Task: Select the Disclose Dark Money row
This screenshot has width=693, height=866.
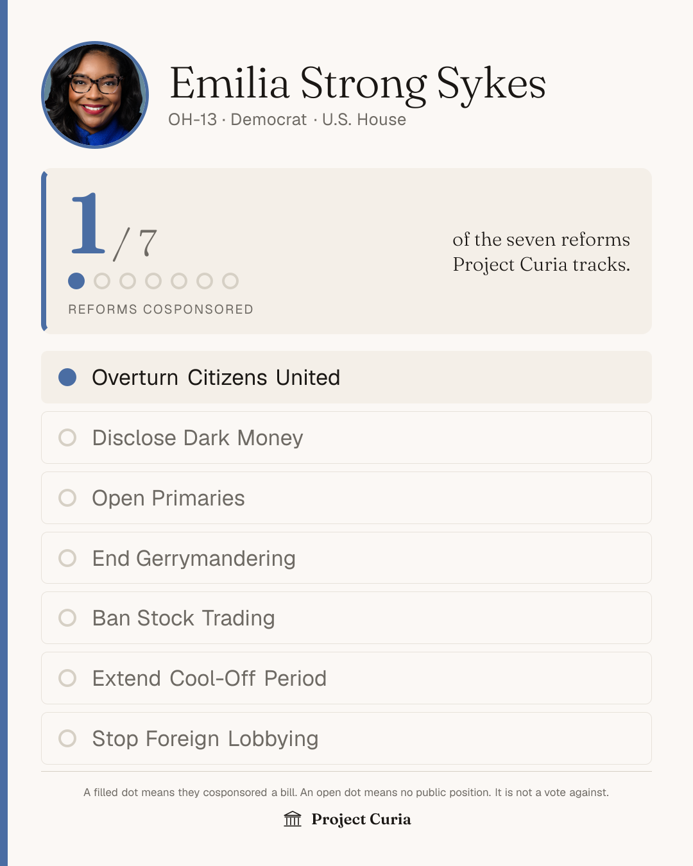Action: coord(346,437)
